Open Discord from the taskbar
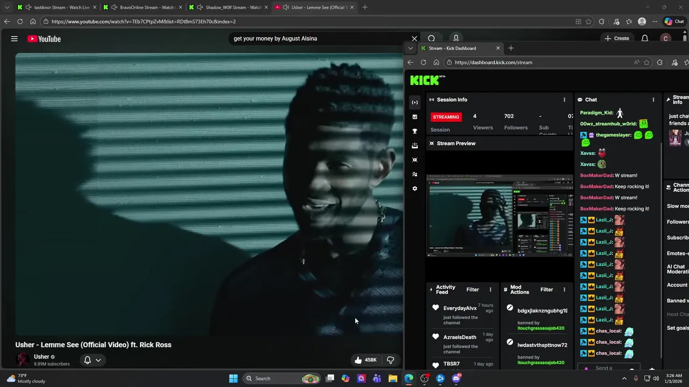Screen dimensions: 689x387 point(456,378)
